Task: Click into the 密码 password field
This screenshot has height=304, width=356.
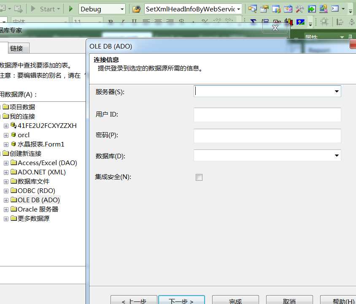Action: (267, 136)
